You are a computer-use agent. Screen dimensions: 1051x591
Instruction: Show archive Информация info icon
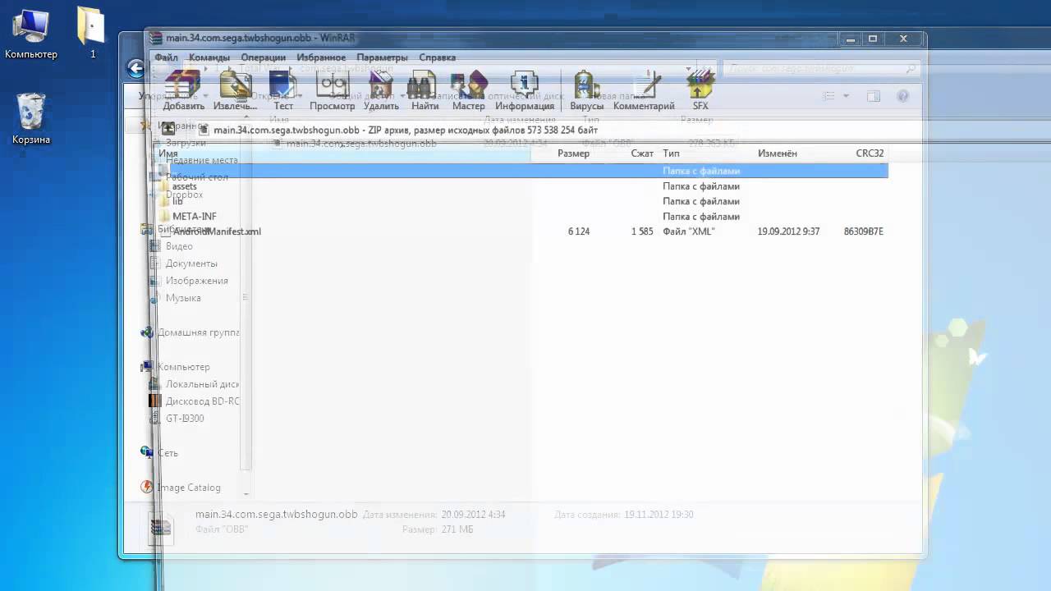pyautogui.click(x=525, y=90)
